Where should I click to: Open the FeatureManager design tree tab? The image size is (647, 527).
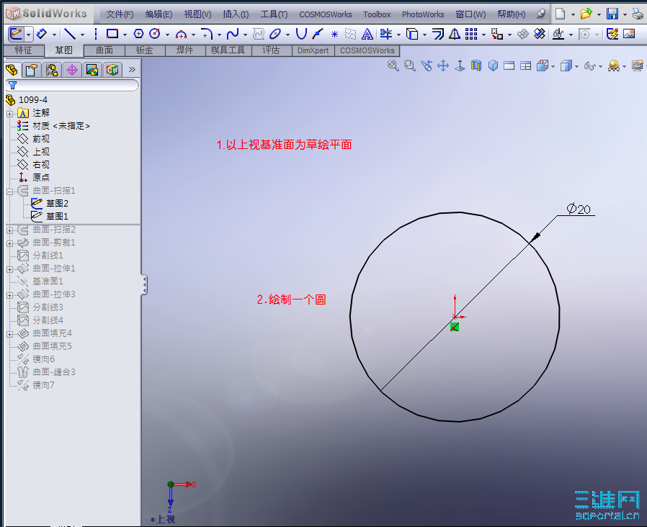click(12, 70)
